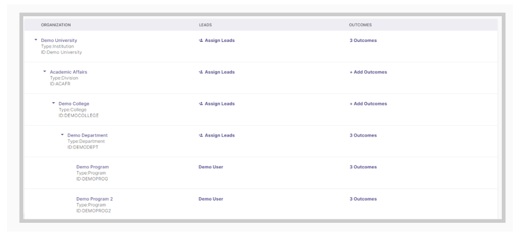The height and width of the screenshot is (235, 521).
Task: Assign leads for Academic Affairs
Action: 217,72
